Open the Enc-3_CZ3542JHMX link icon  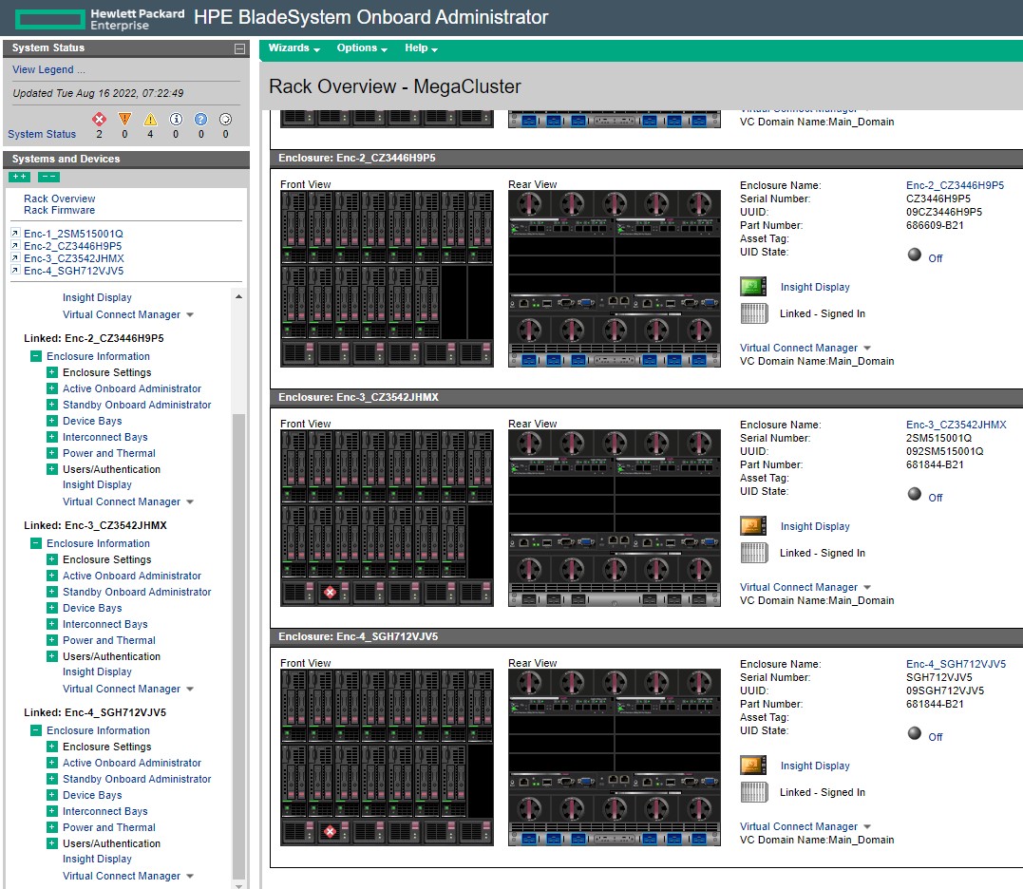pyautogui.click(x=15, y=257)
